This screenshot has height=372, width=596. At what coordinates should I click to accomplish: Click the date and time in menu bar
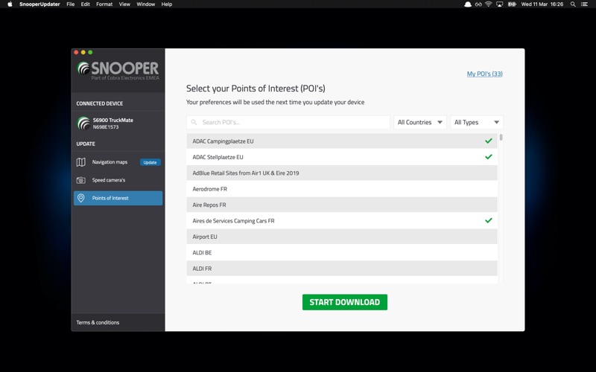coord(542,4)
